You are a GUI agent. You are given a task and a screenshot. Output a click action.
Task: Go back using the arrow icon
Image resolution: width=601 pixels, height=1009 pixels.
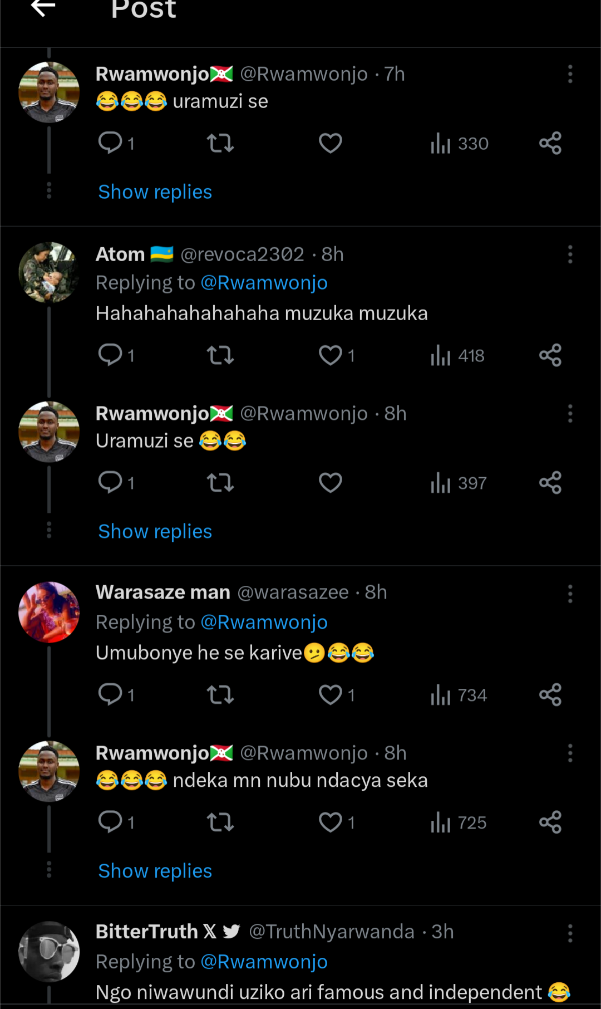[43, 8]
